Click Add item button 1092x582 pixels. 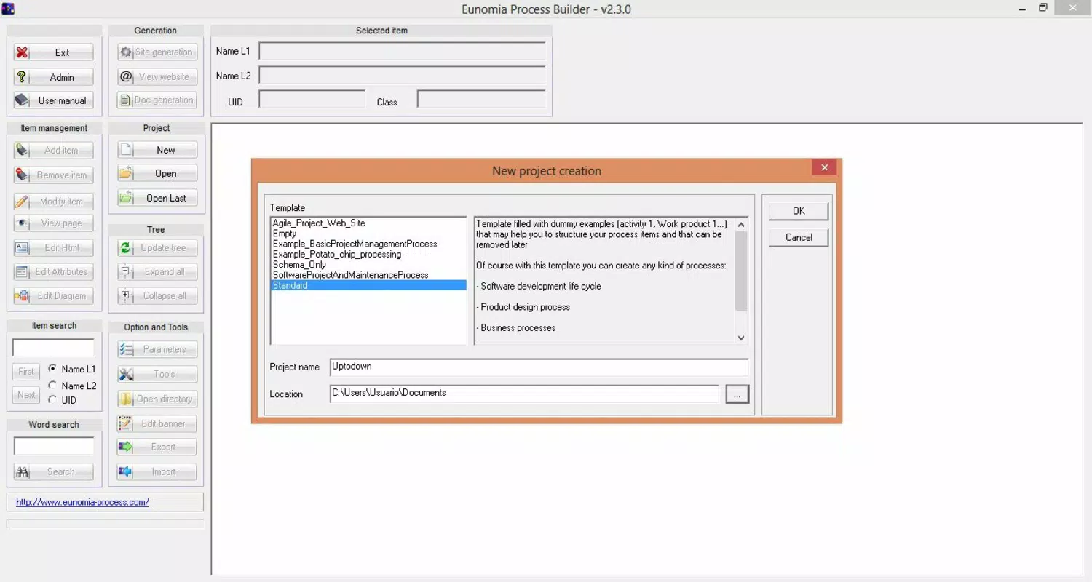pyautogui.click(x=54, y=151)
